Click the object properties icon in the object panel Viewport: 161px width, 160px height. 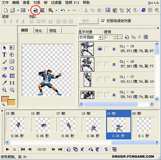click(x=146, y=37)
